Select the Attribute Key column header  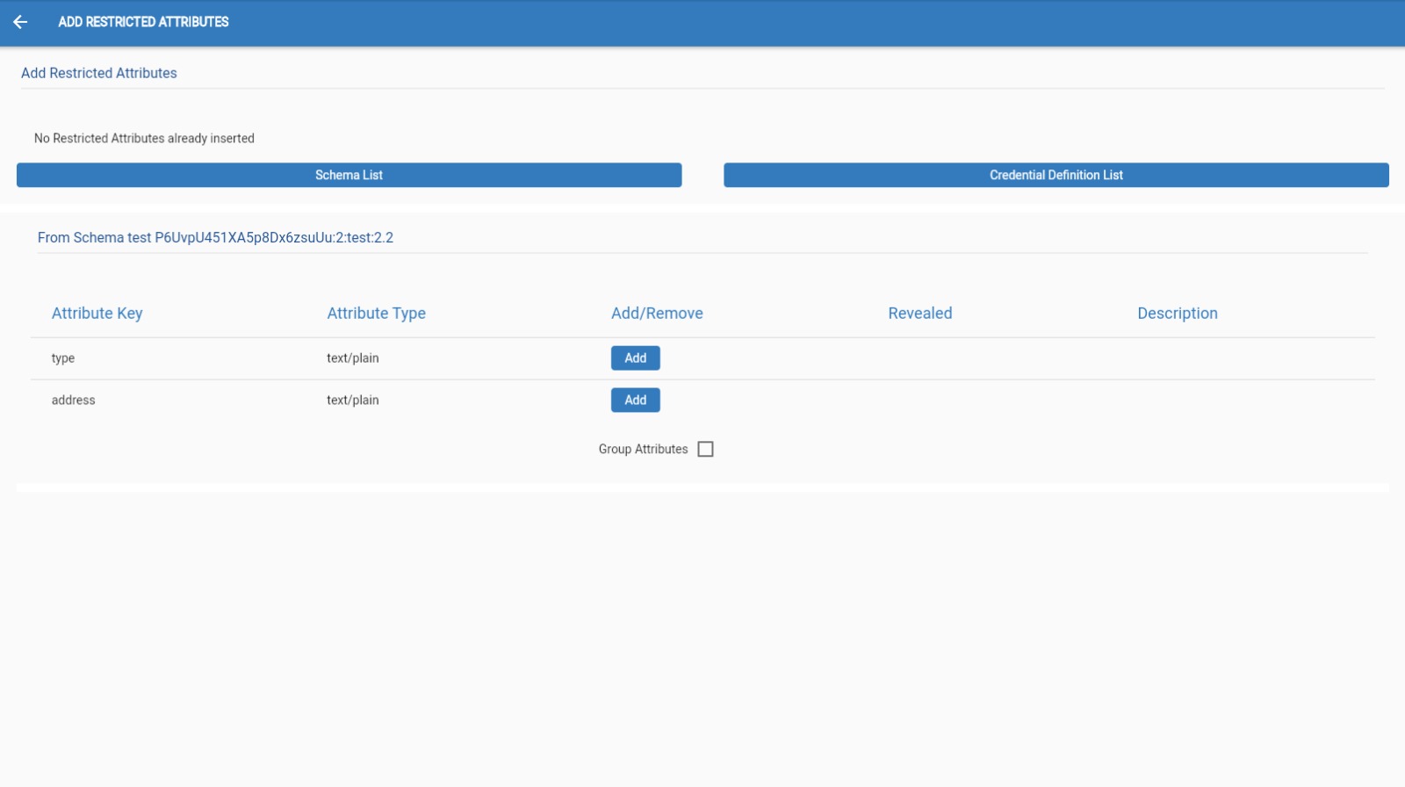click(97, 314)
